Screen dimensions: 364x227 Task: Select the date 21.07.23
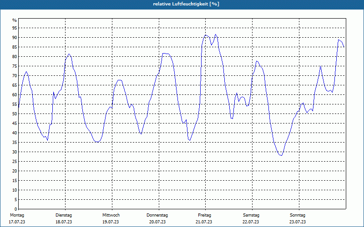coord(204,222)
